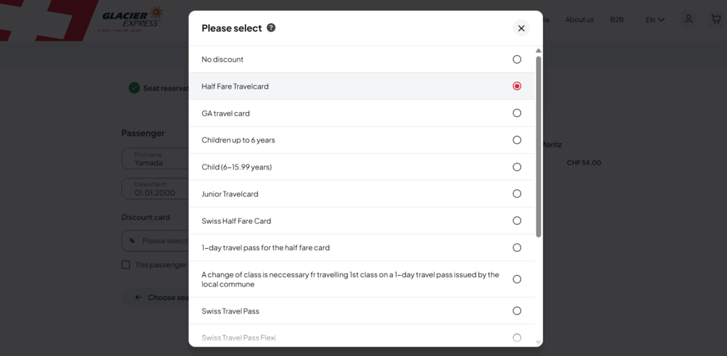Image resolution: width=727 pixels, height=356 pixels.
Task: Open the EN language dropdown
Action: (655, 20)
